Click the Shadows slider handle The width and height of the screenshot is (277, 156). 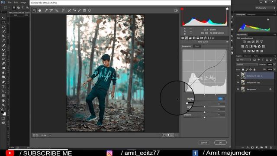[204, 117]
